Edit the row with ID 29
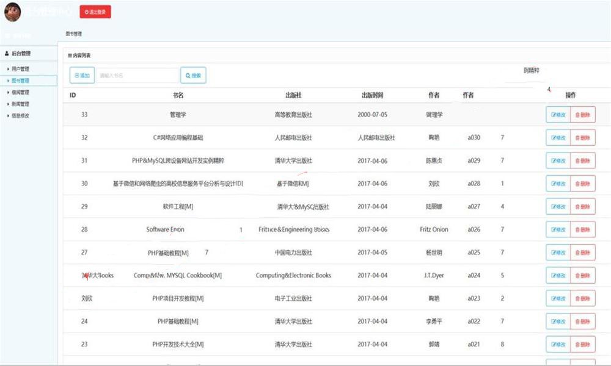Viewport: 611px width, 366px height. tap(558, 207)
